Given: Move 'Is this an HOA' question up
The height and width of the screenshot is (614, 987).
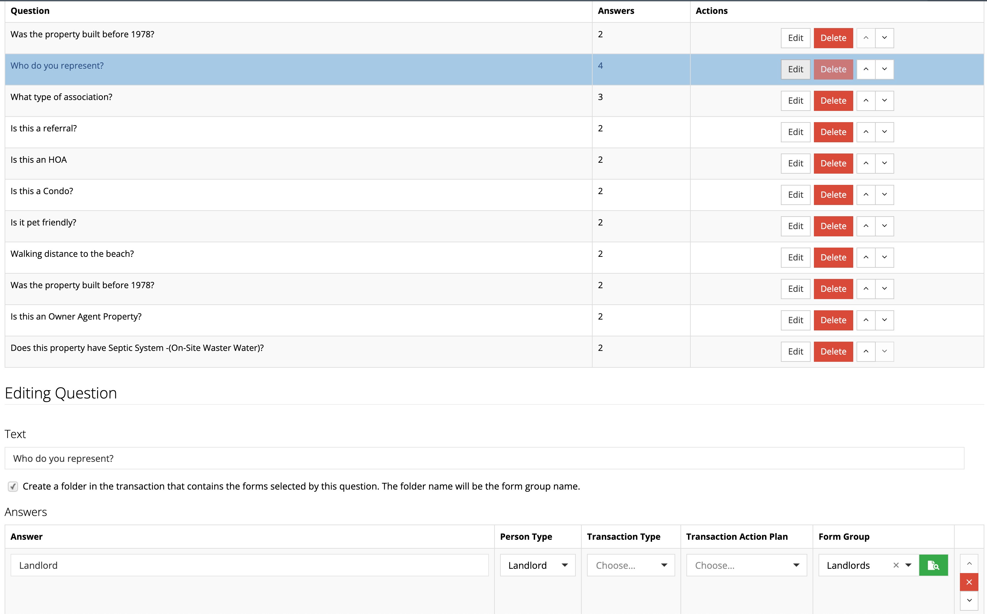Looking at the screenshot, I should [865, 163].
